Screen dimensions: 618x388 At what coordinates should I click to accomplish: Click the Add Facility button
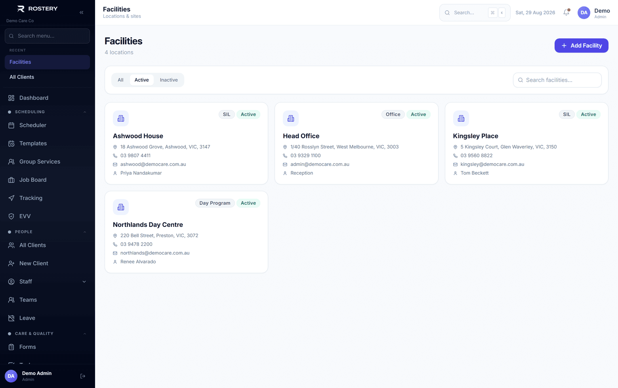(x=581, y=46)
